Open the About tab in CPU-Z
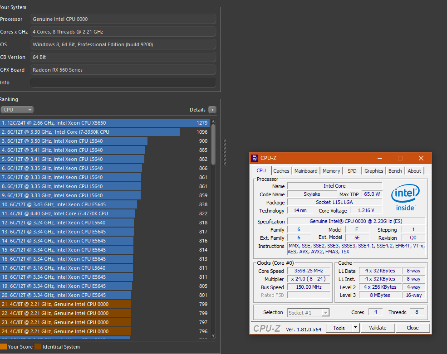 (x=414, y=171)
